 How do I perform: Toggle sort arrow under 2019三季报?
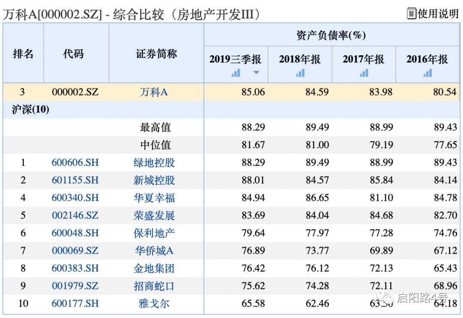click(x=256, y=72)
